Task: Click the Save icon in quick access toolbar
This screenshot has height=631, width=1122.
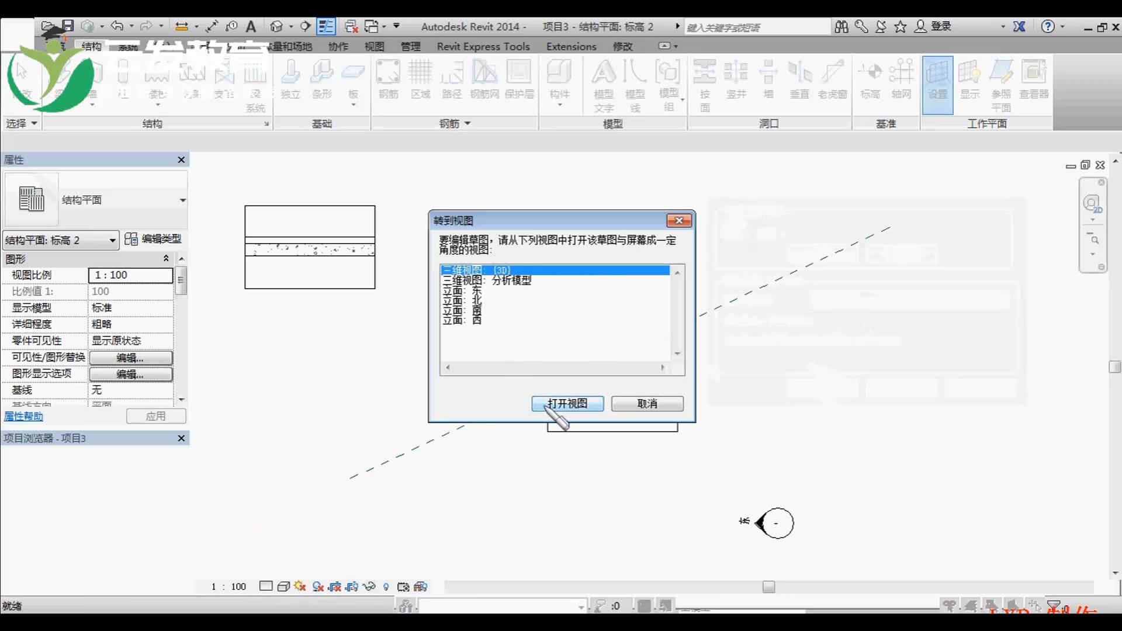Action: (68, 26)
